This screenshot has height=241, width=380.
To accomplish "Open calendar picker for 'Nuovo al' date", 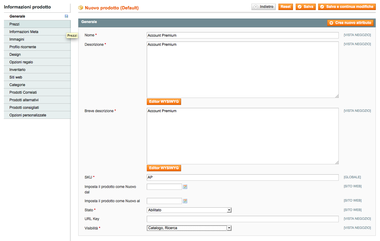I will pyautogui.click(x=185, y=201).
